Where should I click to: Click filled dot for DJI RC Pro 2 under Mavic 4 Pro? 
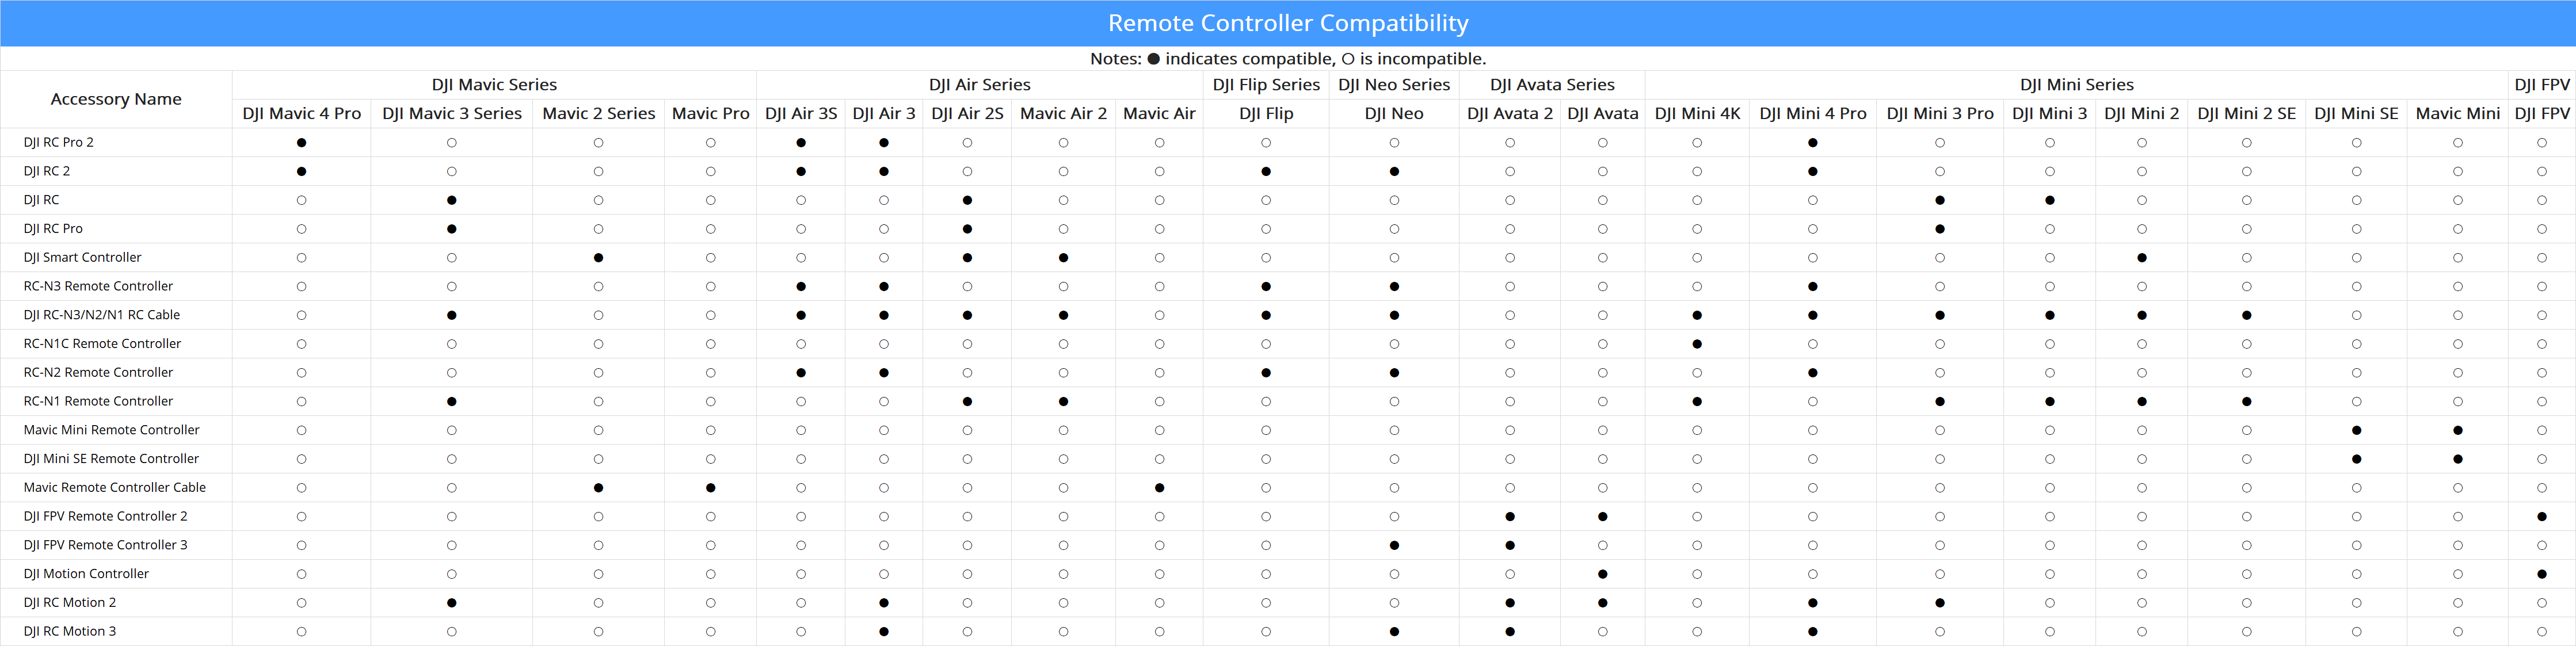coord(301,143)
